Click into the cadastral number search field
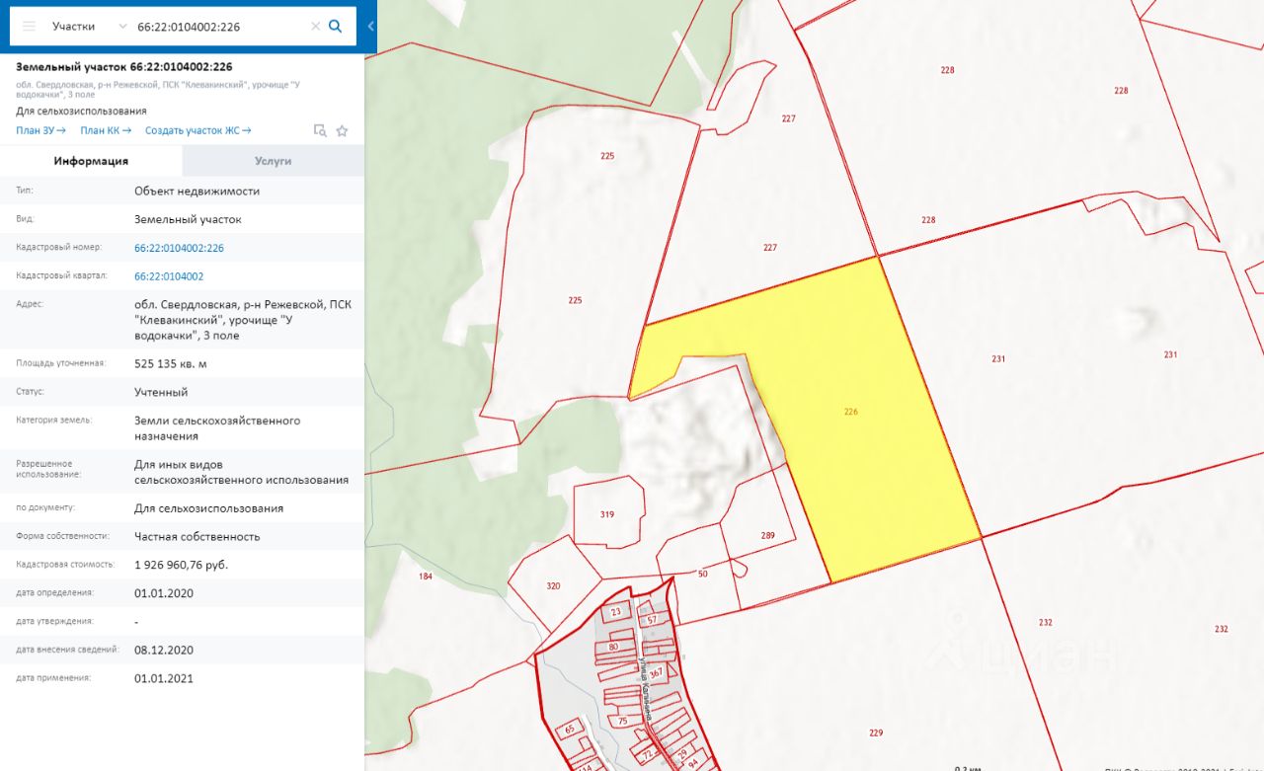This screenshot has width=1264, height=771. coord(217,27)
